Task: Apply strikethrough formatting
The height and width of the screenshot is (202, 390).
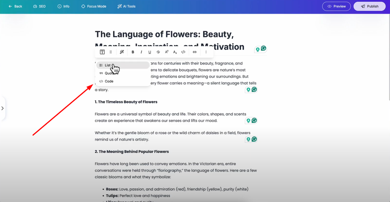Action: [x=158, y=52]
